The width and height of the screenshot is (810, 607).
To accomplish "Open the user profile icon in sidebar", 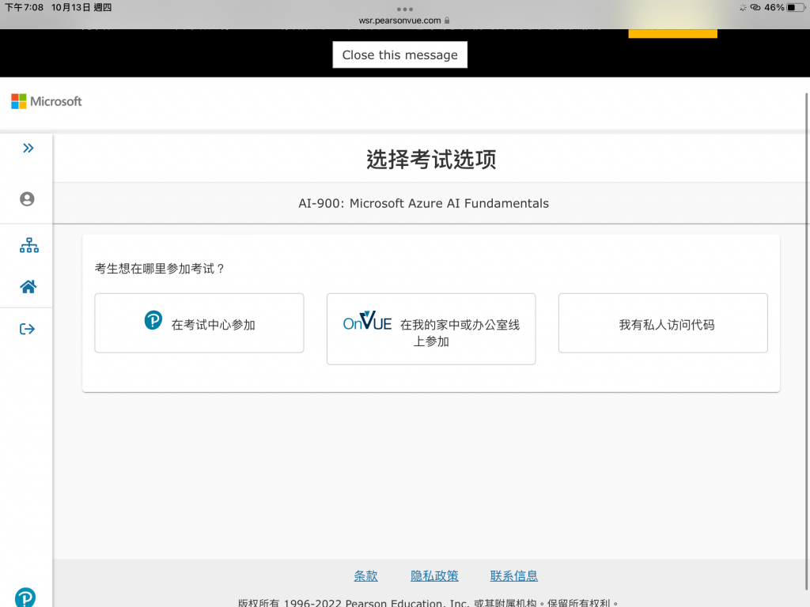I will click(27, 198).
